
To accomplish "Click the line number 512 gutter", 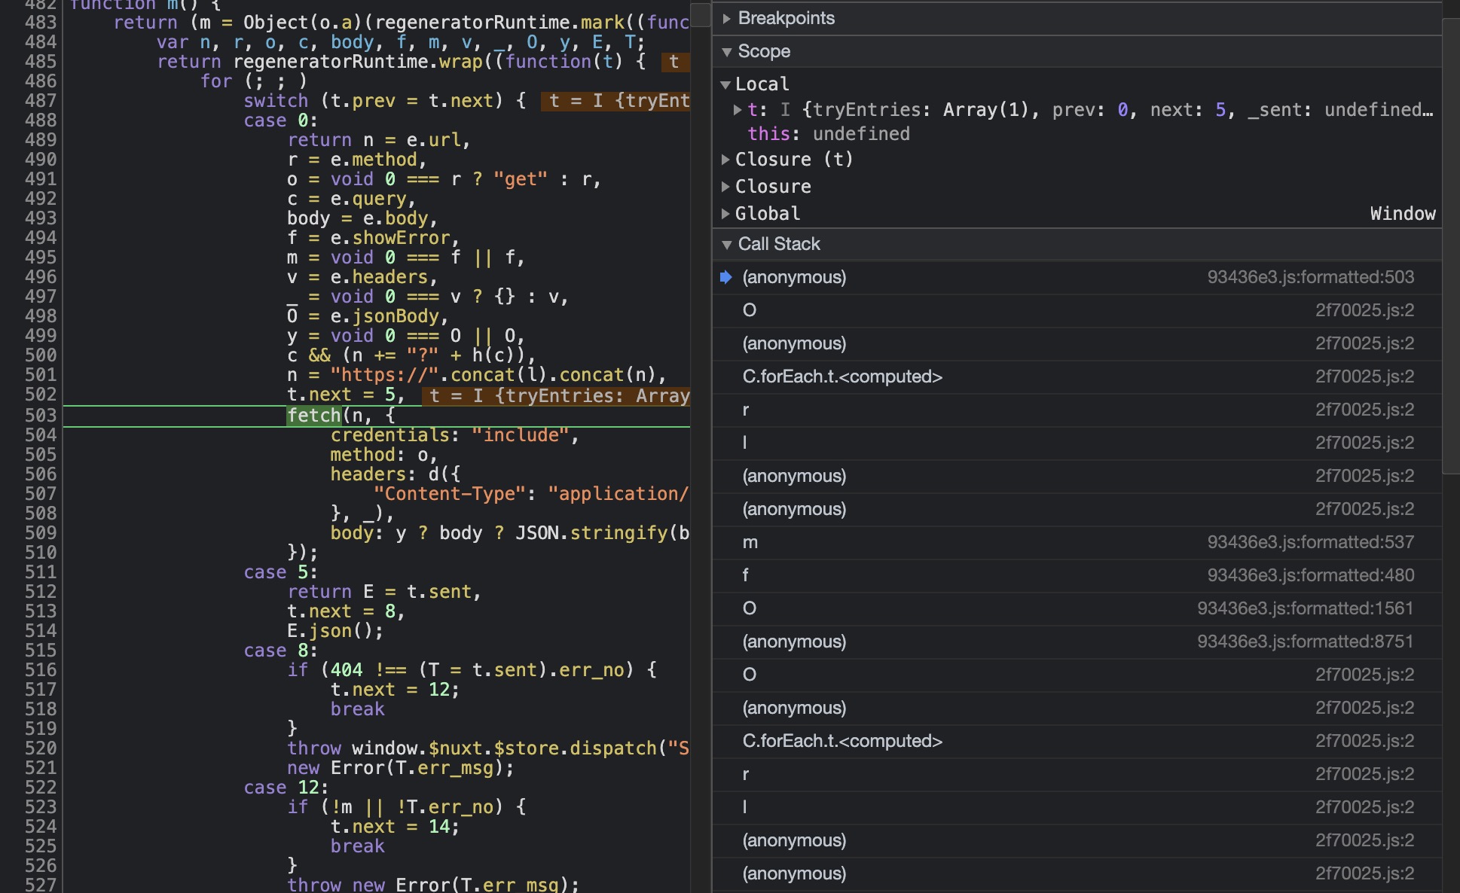I will (41, 592).
